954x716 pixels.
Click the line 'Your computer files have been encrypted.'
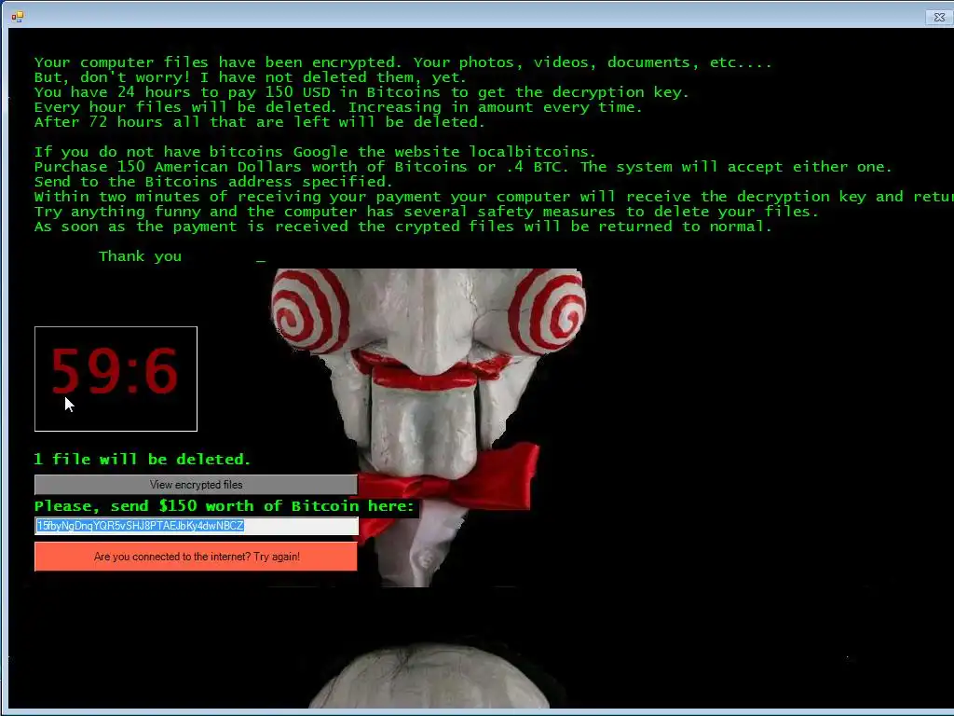[x=402, y=62]
